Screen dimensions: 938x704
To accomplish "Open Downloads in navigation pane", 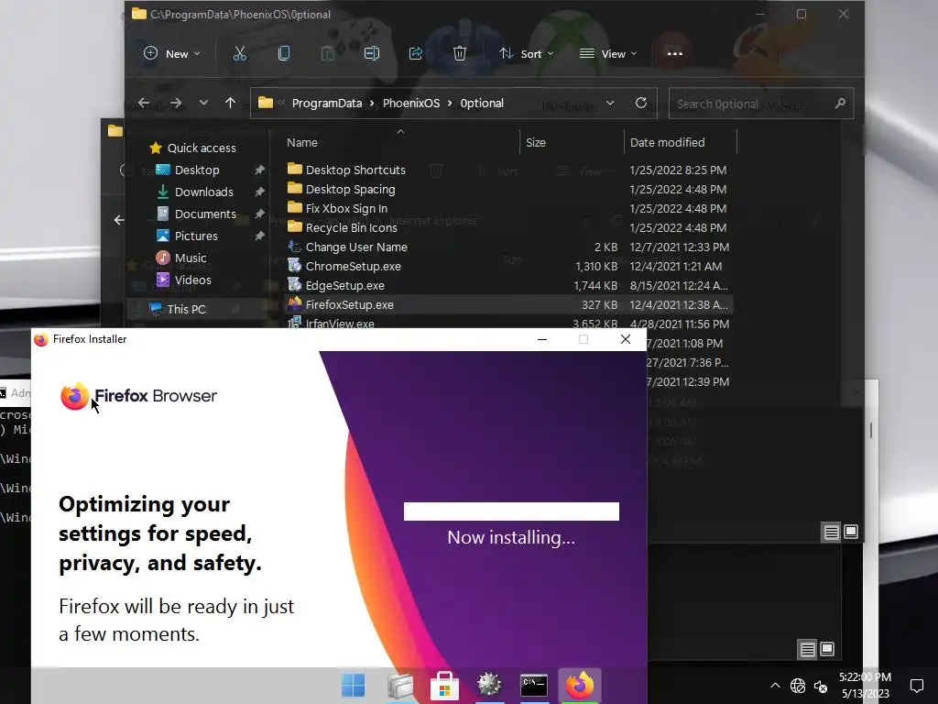I will coord(204,192).
